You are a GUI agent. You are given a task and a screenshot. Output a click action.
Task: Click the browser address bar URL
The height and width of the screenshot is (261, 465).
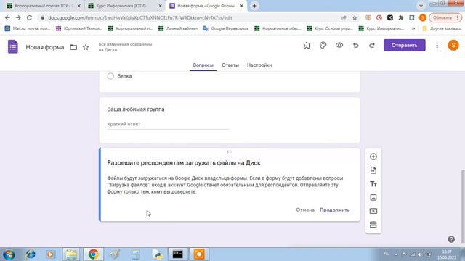140,17
